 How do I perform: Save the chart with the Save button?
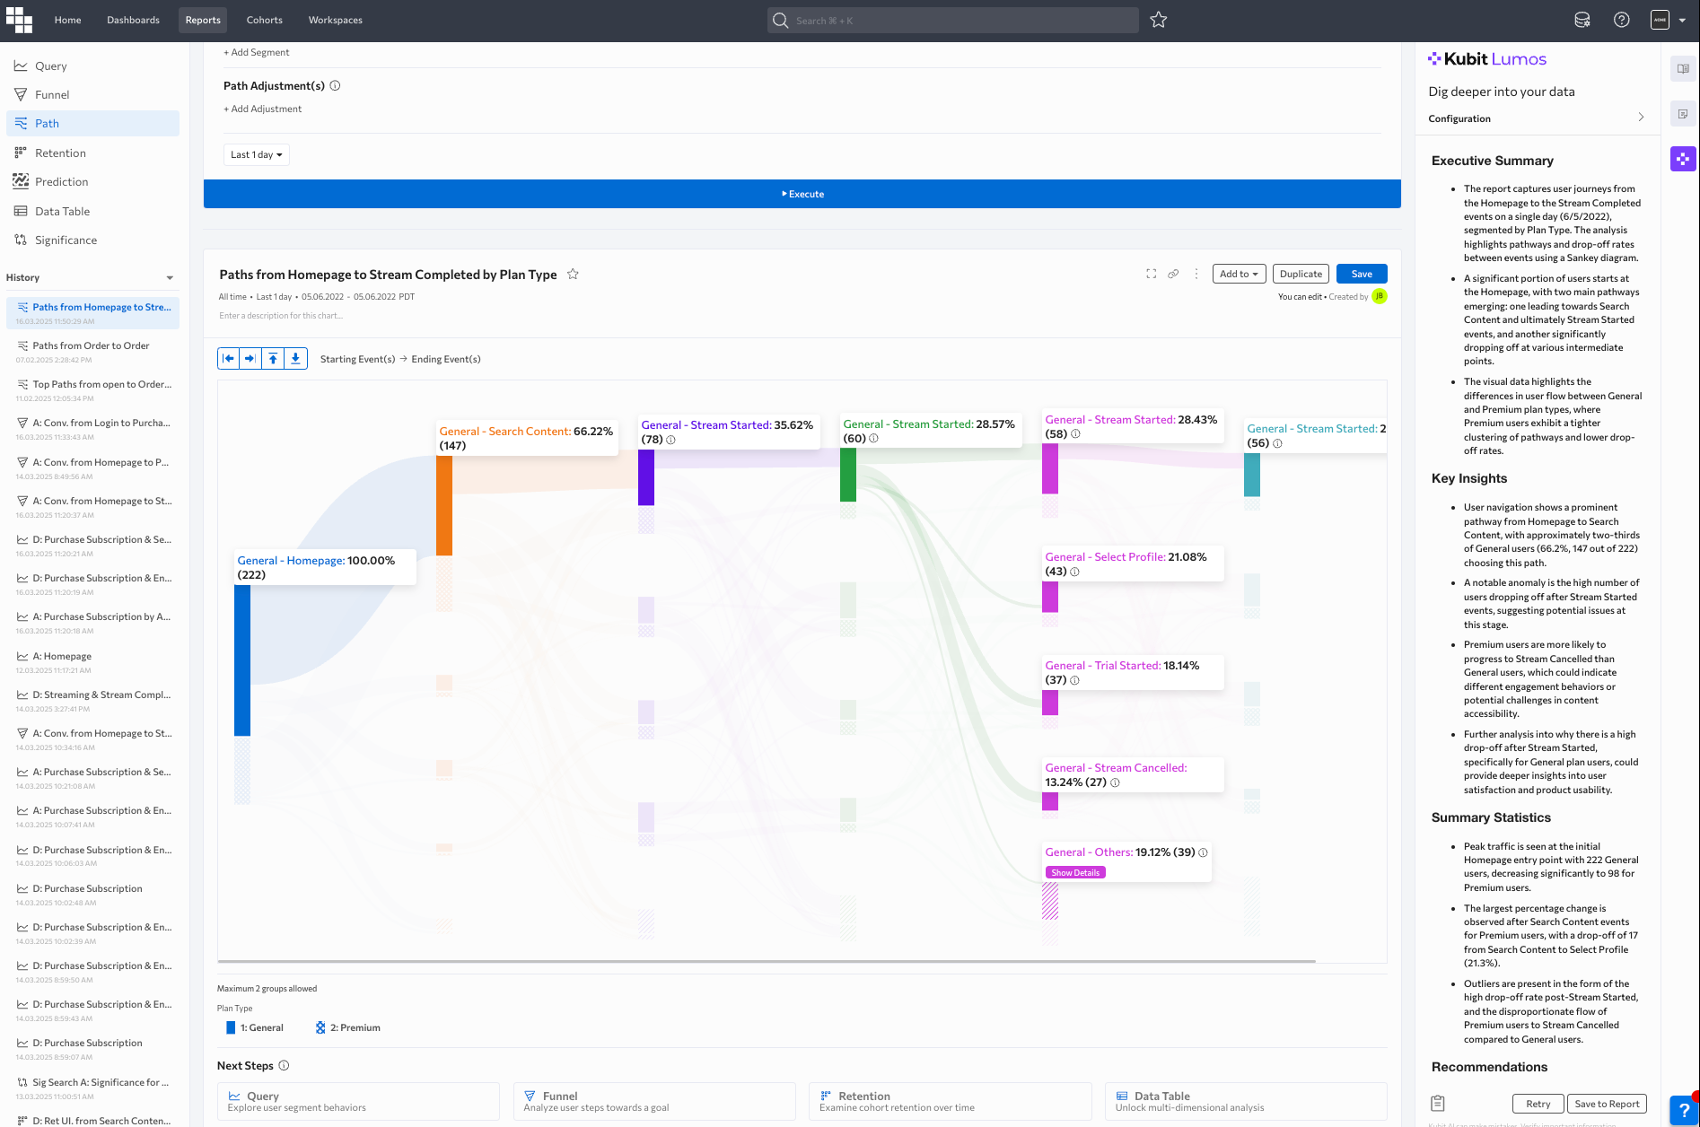coord(1362,274)
